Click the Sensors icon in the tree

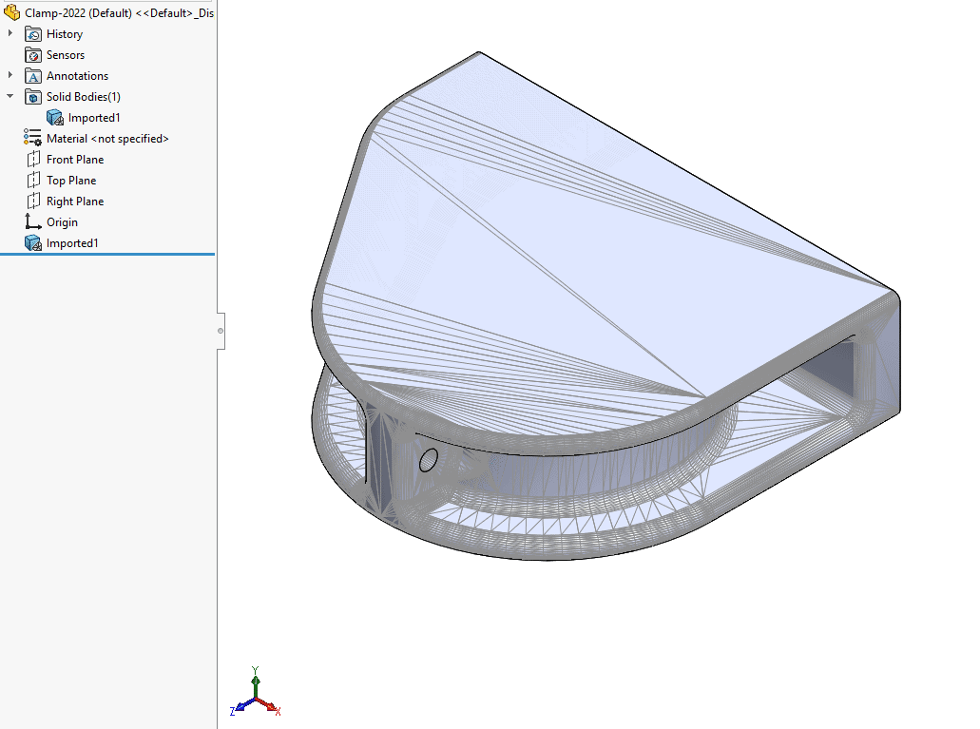33,54
